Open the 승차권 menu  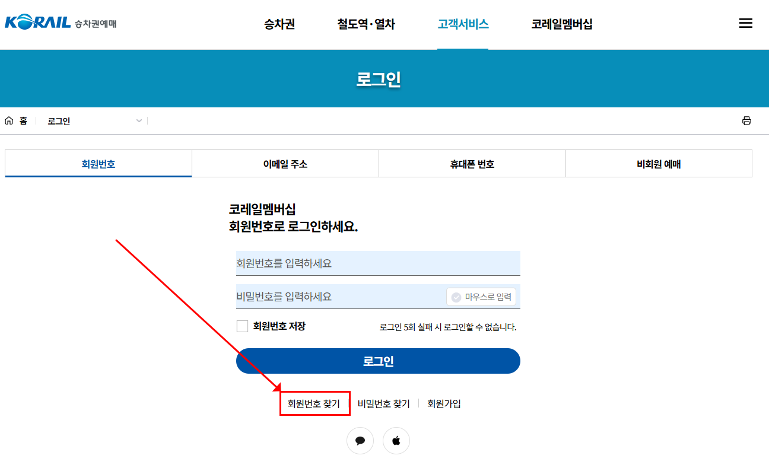point(279,25)
